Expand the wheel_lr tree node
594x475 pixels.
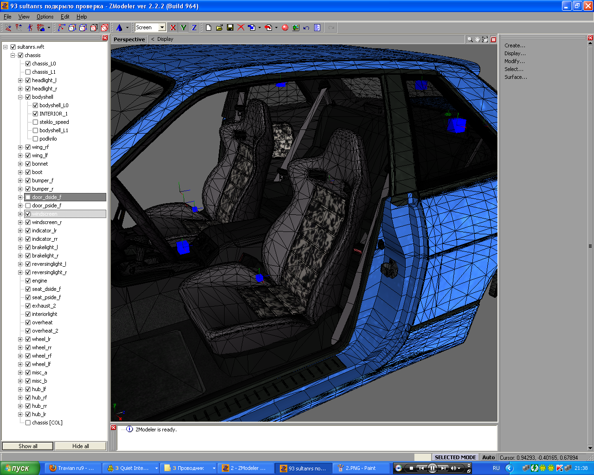20,339
